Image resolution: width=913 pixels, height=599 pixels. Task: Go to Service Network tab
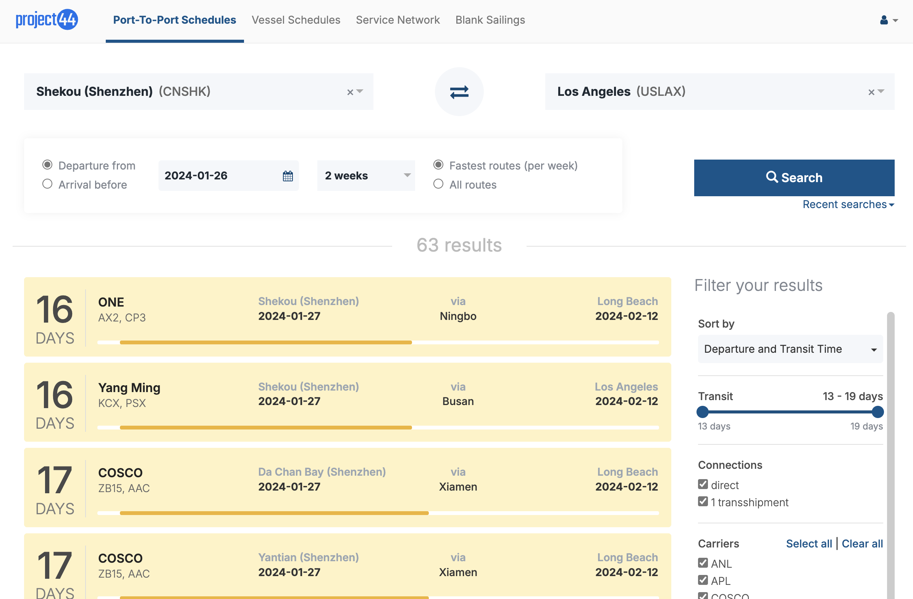398,20
